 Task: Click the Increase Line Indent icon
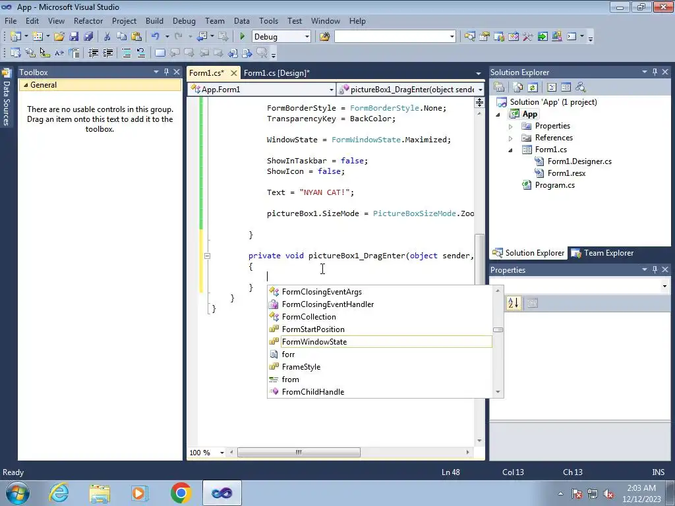pos(107,53)
